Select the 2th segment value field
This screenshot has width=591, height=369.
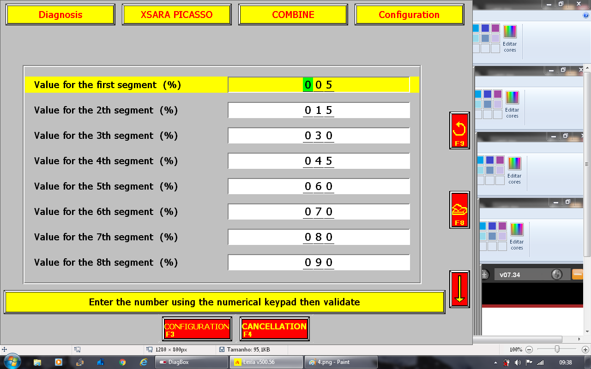pos(319,110)
